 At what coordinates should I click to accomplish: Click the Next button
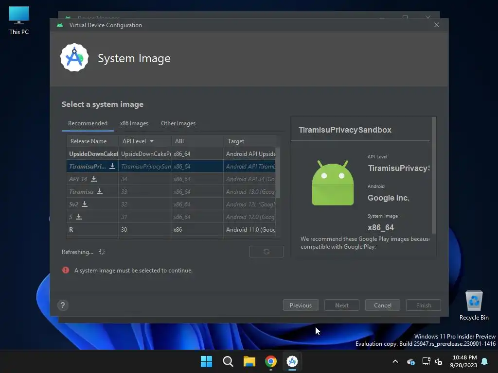(342, 305)
